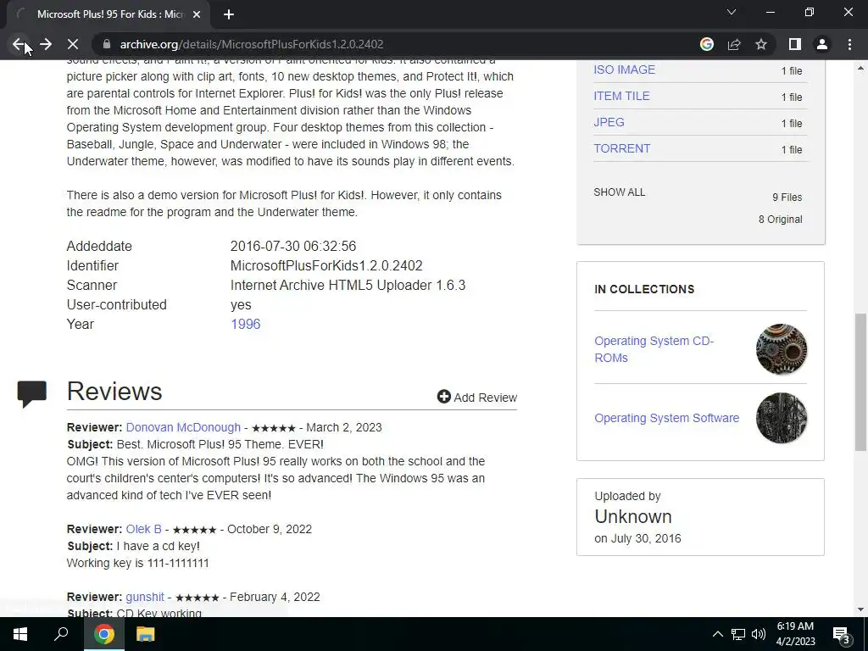Click the '8 Original' count text
Image resolution: width=868 pixels, height=651 pixels.
[x=780, y=220]
